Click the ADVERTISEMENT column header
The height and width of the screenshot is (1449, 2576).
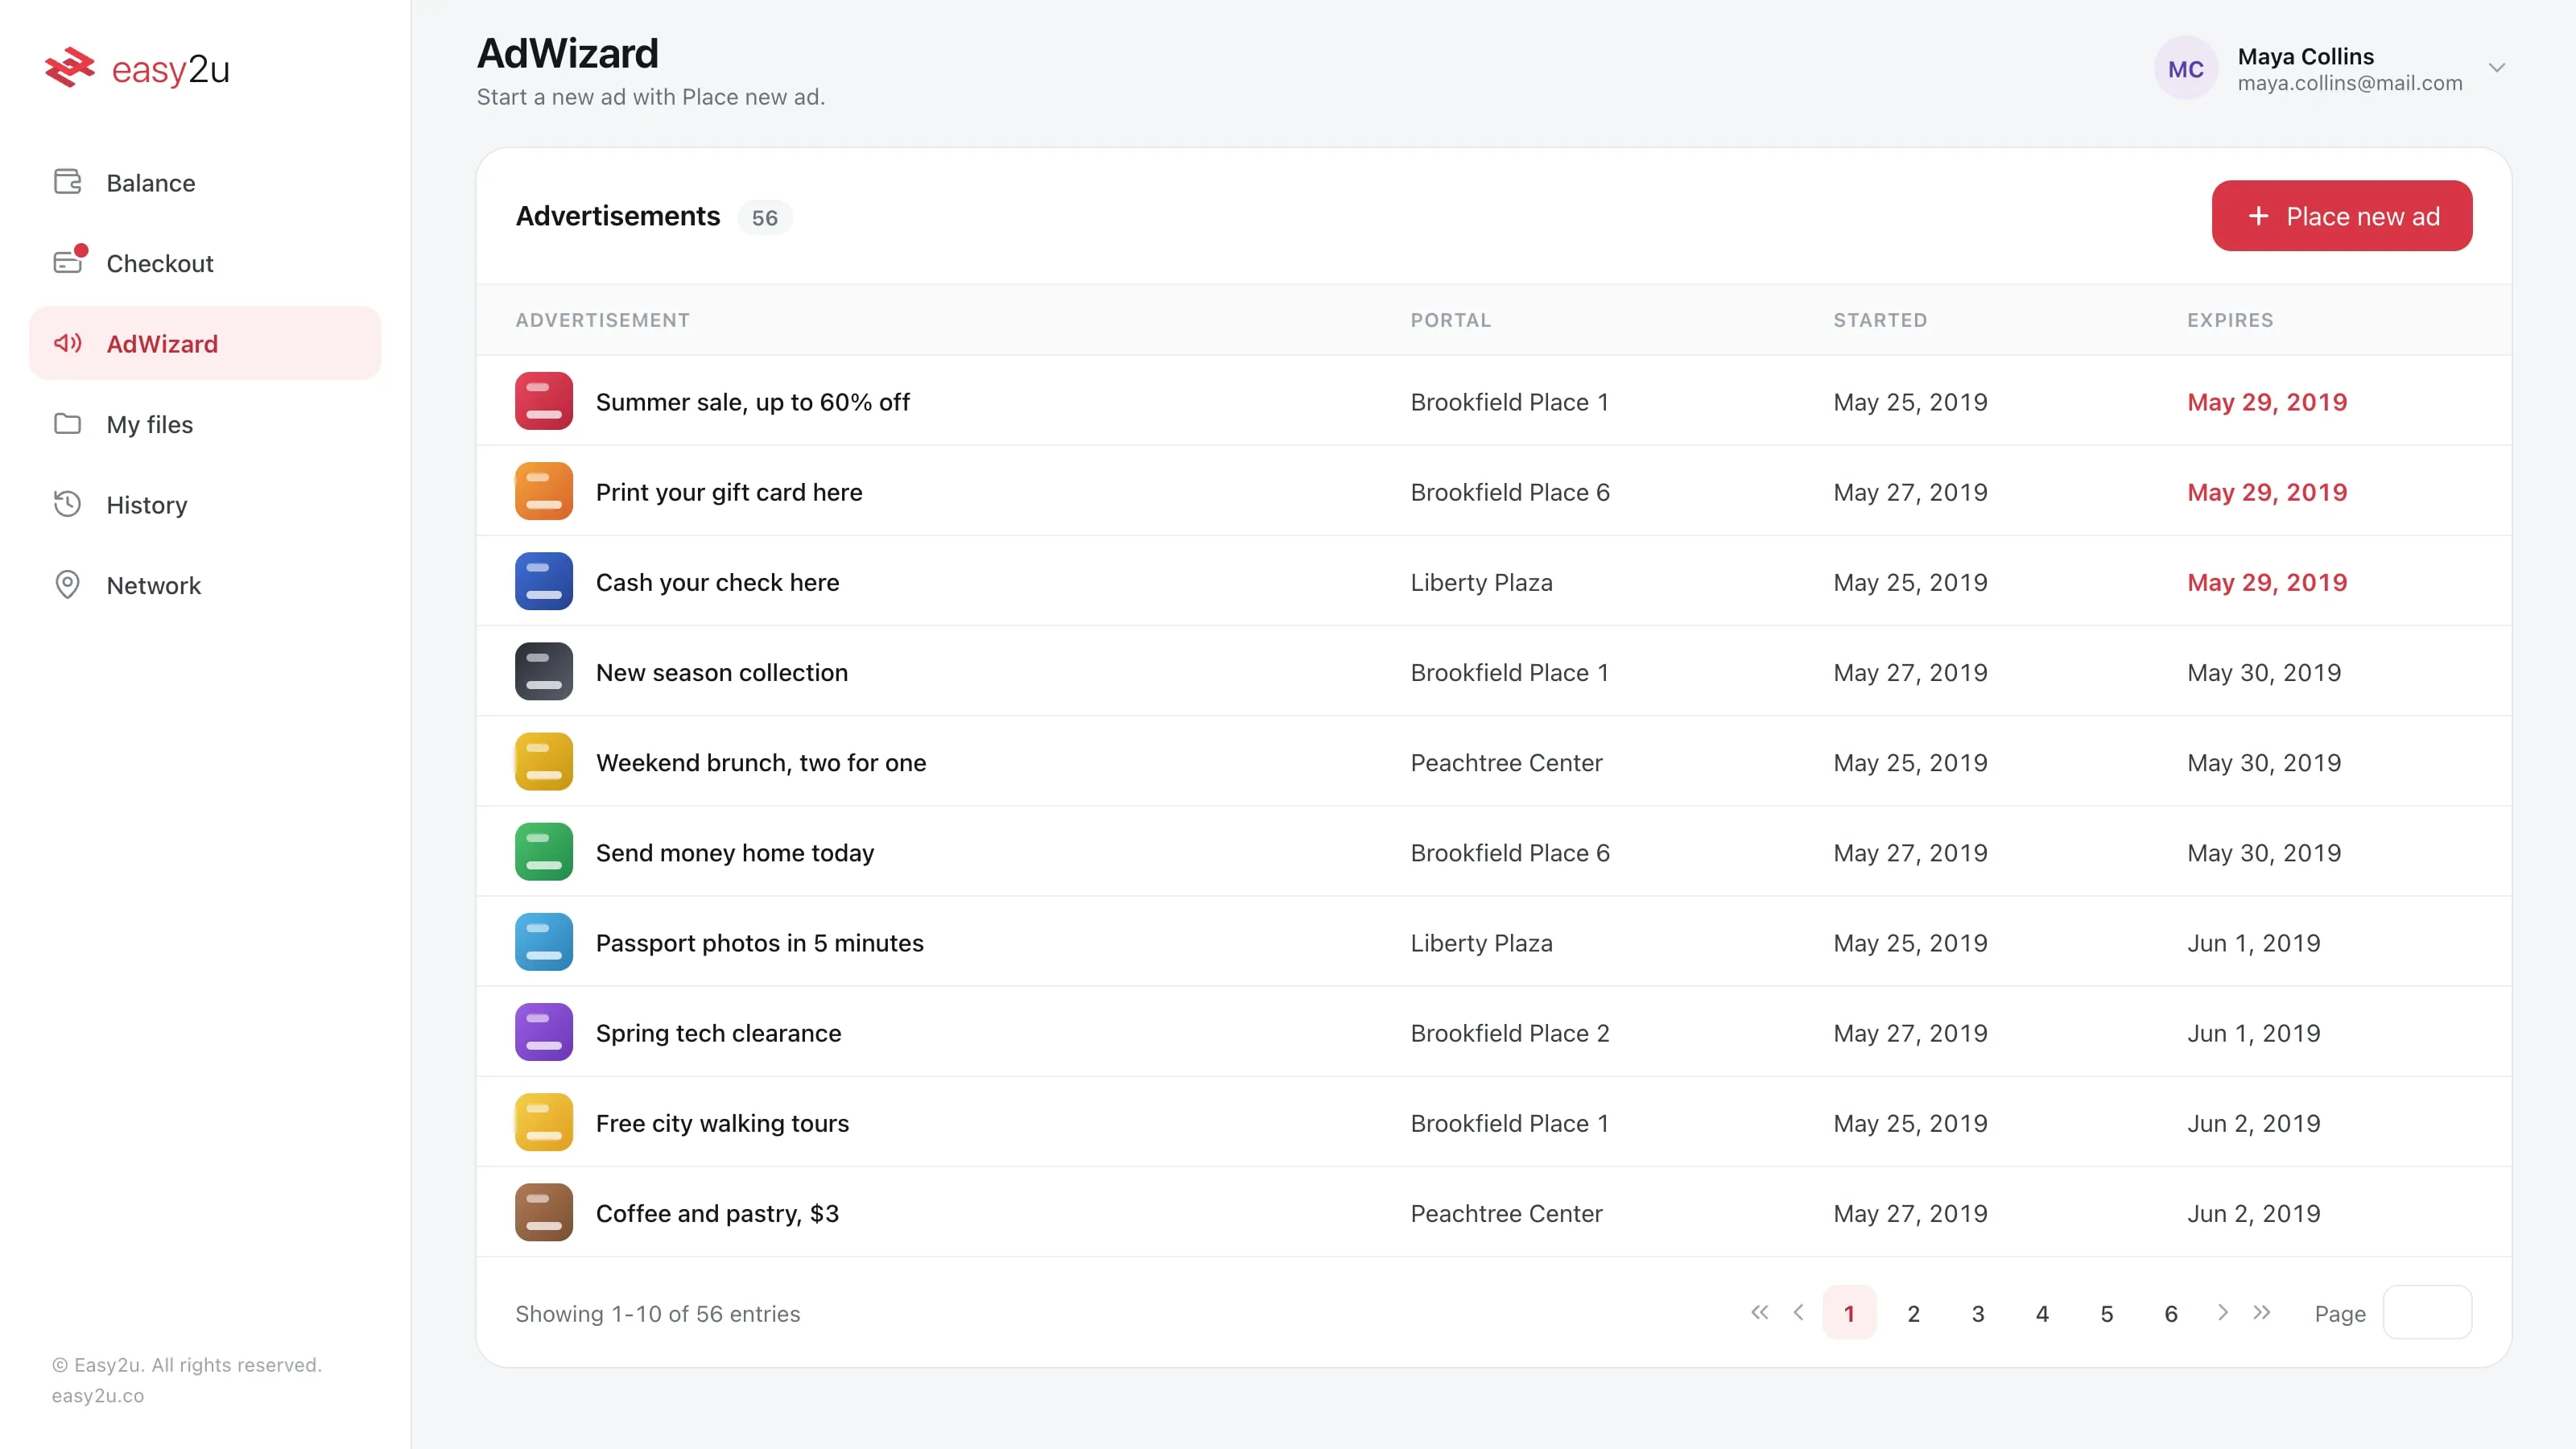pos(602,320)
